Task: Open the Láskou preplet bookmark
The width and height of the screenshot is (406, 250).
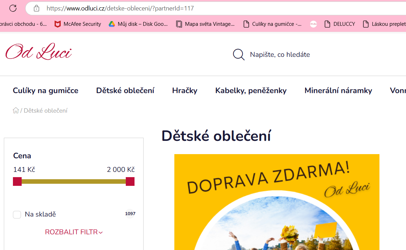Action: click(384, 24)
